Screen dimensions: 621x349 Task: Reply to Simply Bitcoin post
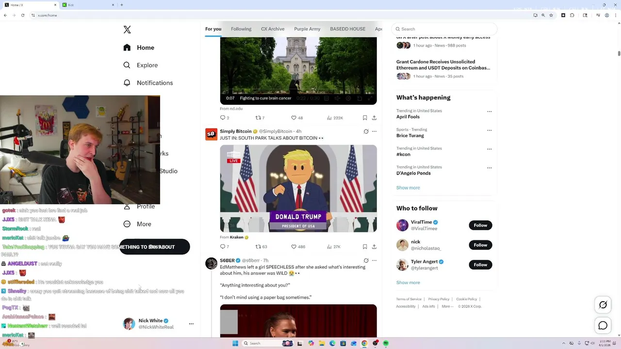pos(225,247)
